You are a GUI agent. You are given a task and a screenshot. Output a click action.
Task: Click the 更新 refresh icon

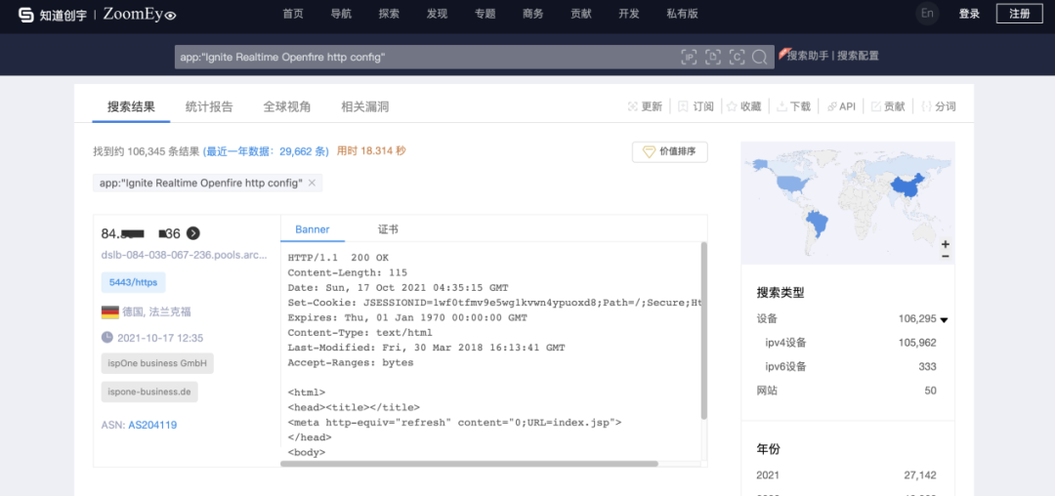point(632,106)
